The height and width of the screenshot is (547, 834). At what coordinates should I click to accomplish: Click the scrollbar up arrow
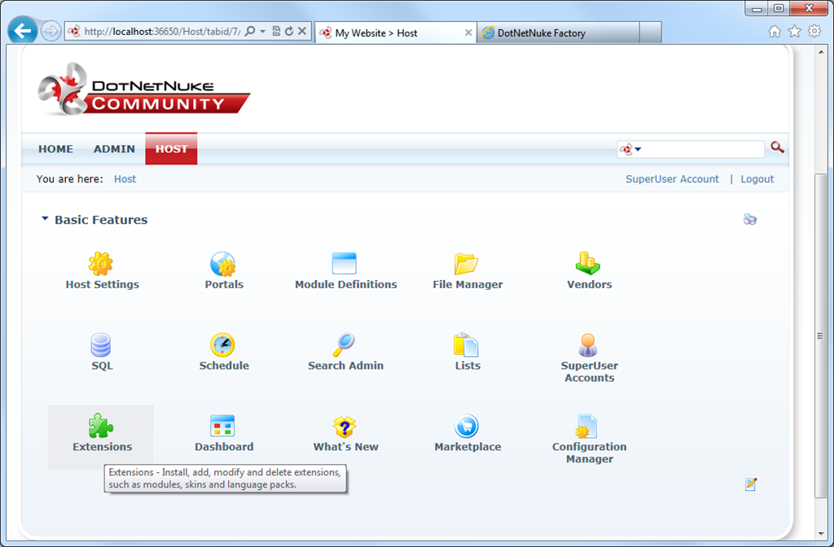point(821,52)
